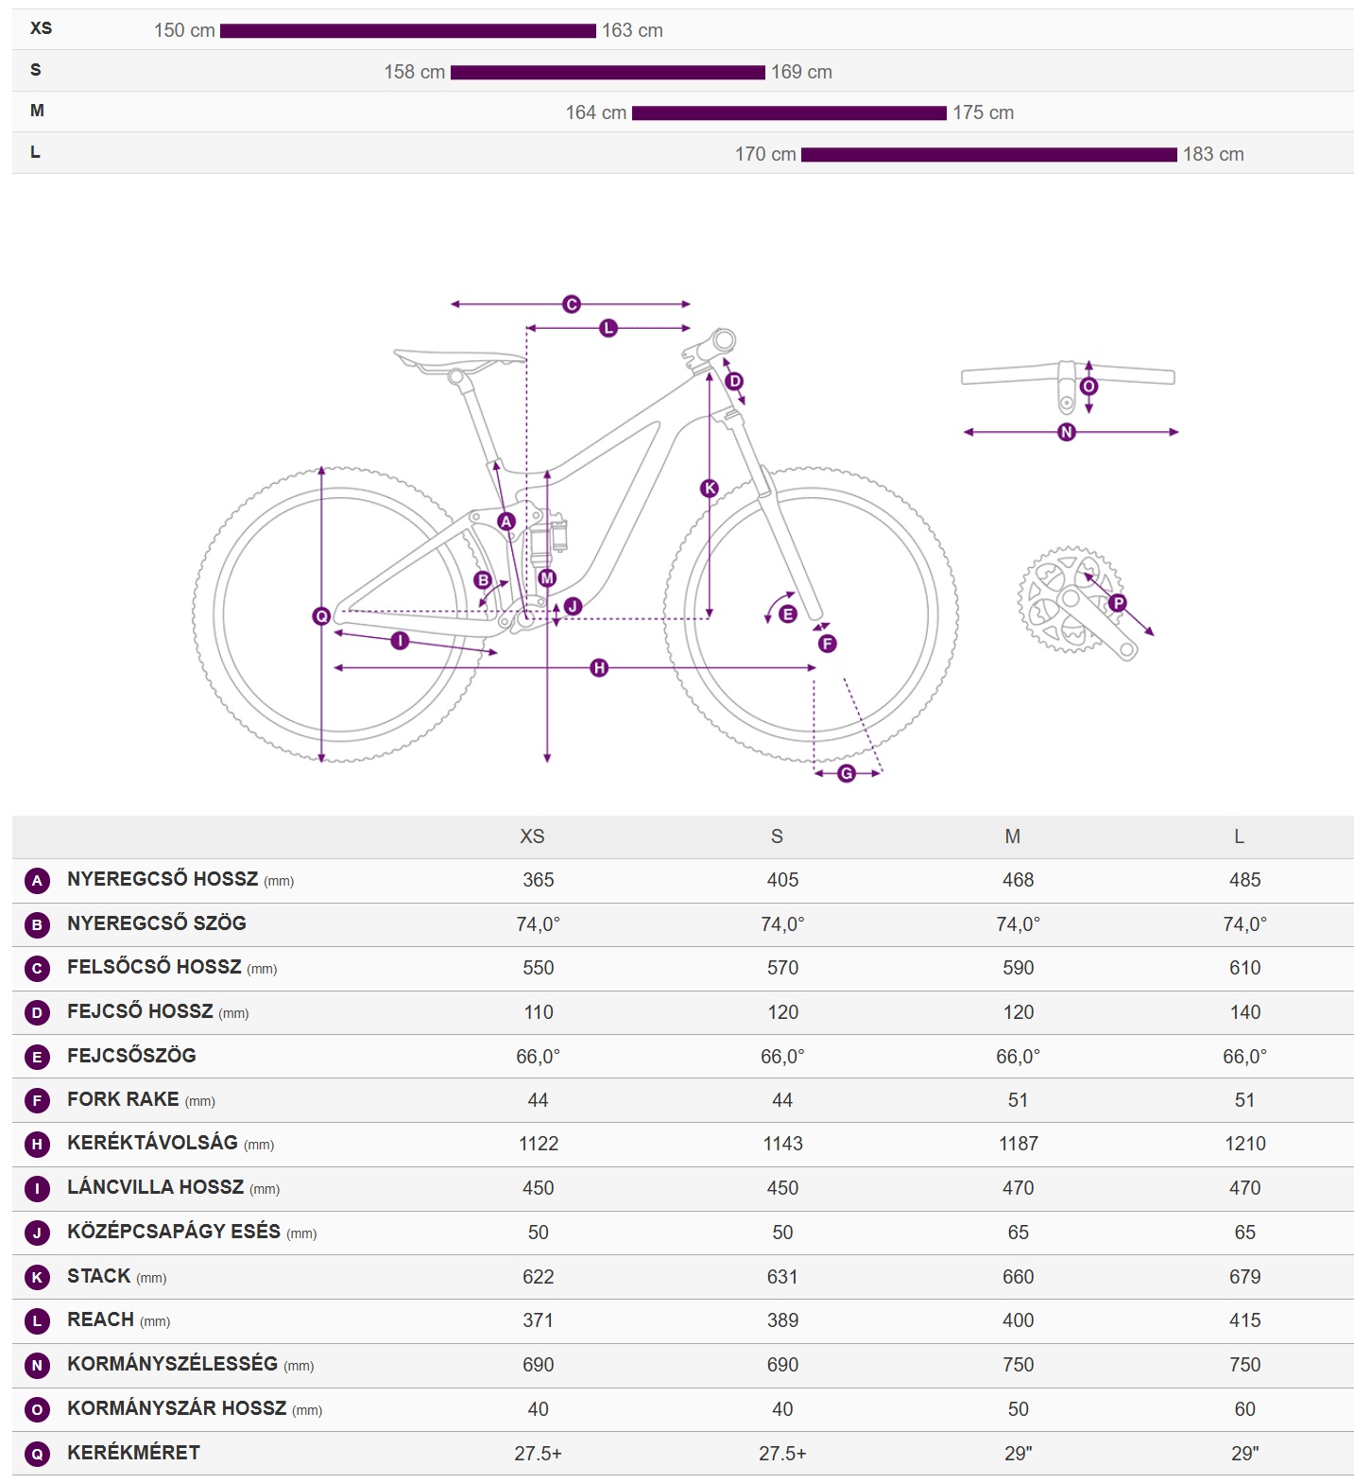This screenshot has width=1354, height=1483.
Task: Click the A badge beside NYEREGCSŐ HOSSZ row
Action: coord(37,881)
